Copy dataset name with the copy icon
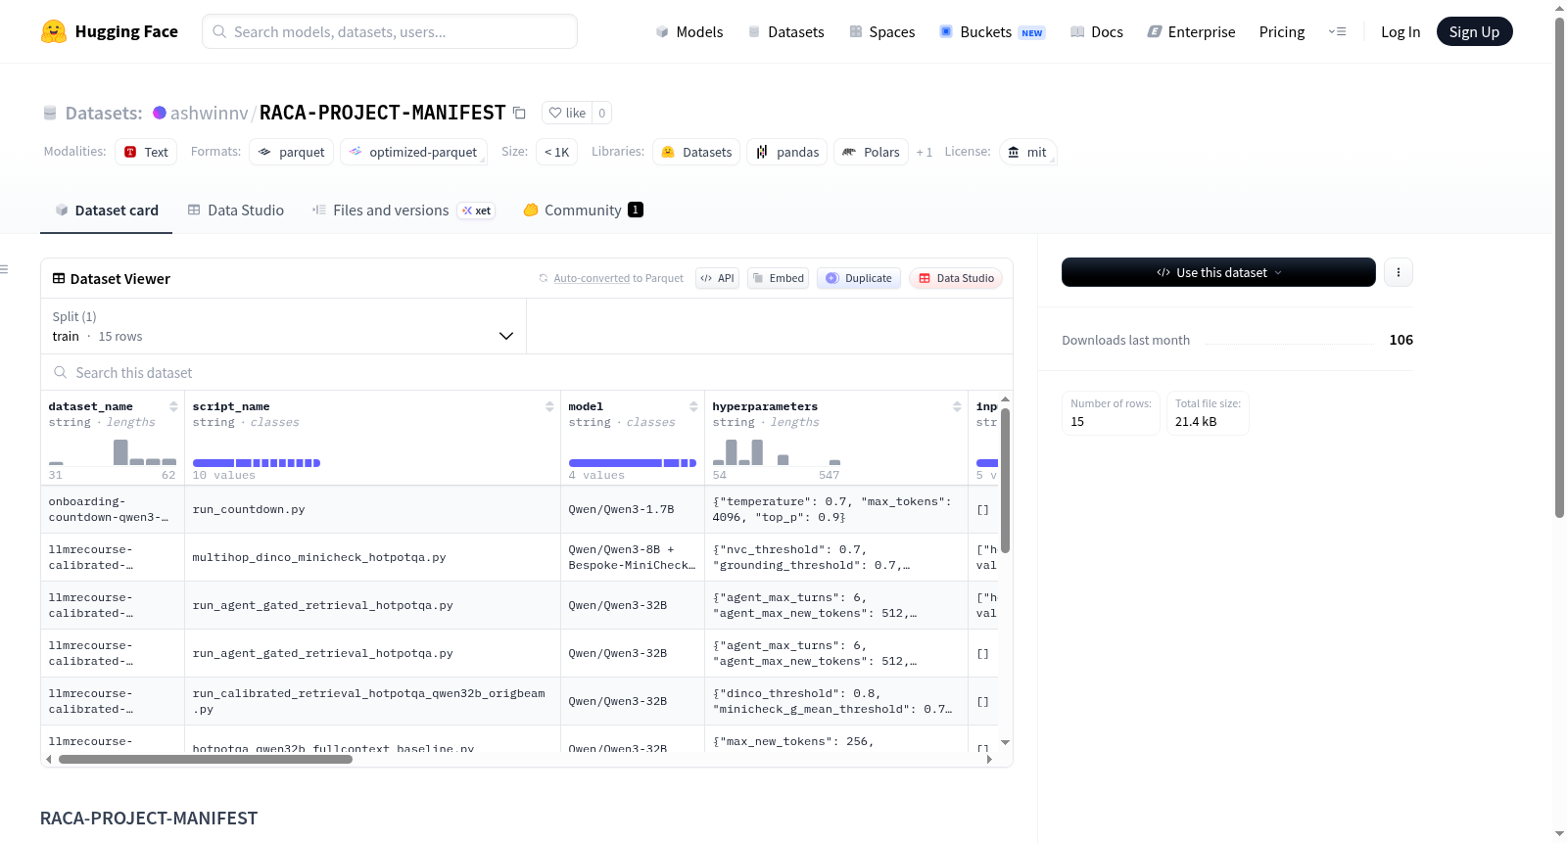 [519, 113]
